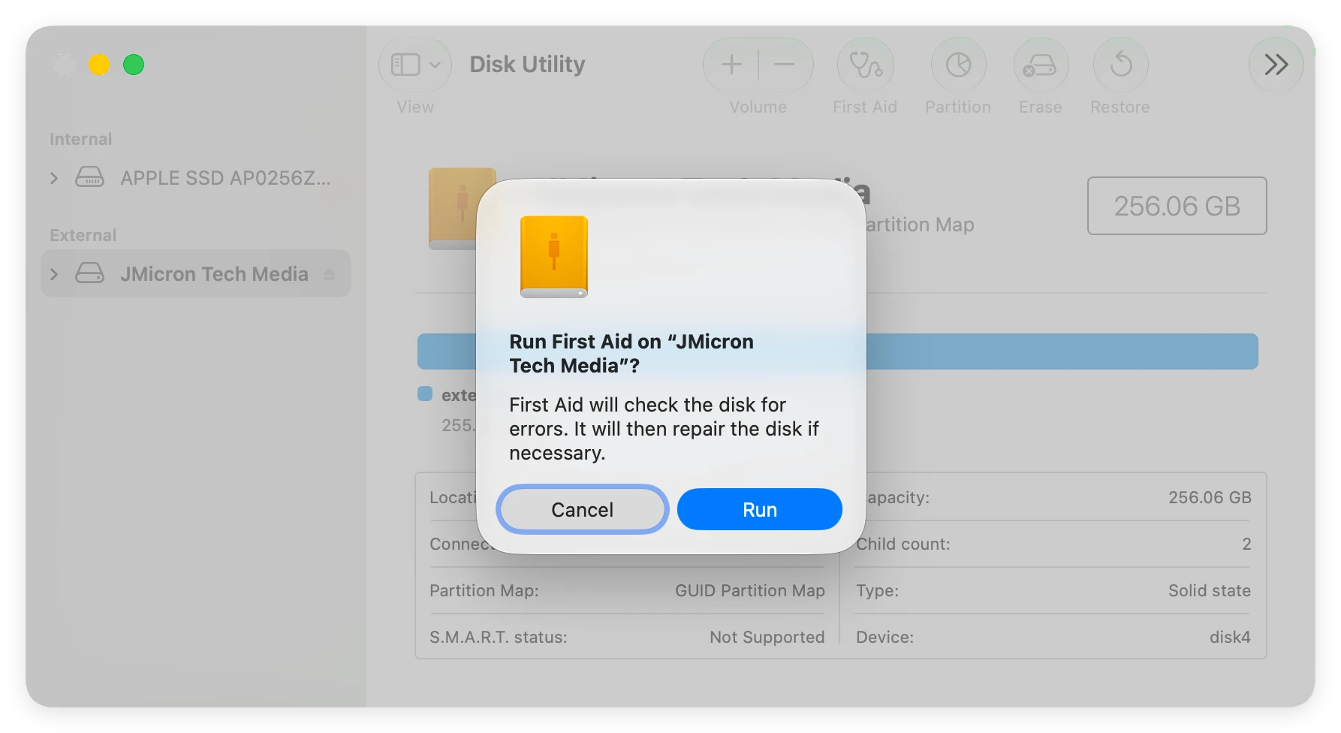The width and height of the screenshot is (1341, 733).
Task: Click the Disk Utility window title
Action: click(527, 65)
